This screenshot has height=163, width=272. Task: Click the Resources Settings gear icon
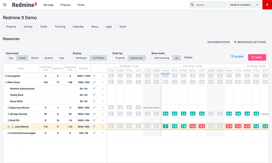tap(235, 42)
